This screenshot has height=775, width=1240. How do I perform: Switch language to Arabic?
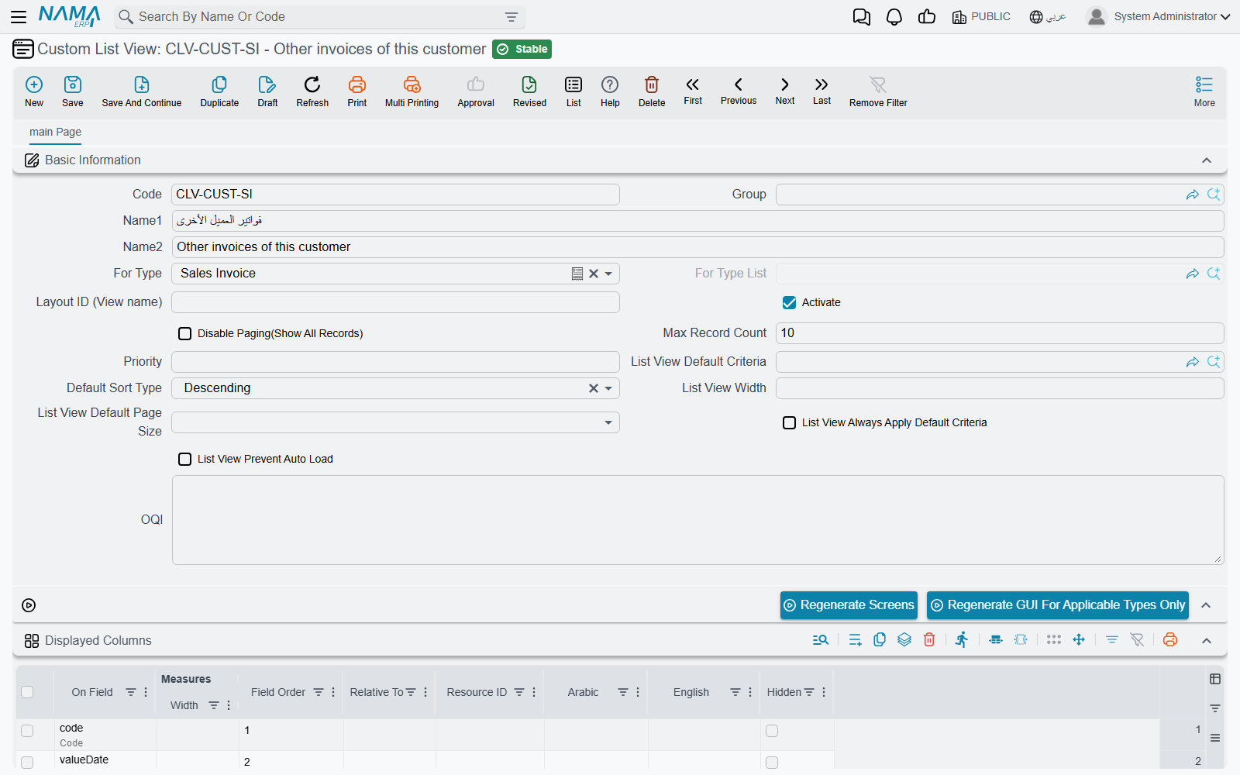(1048, 16)
